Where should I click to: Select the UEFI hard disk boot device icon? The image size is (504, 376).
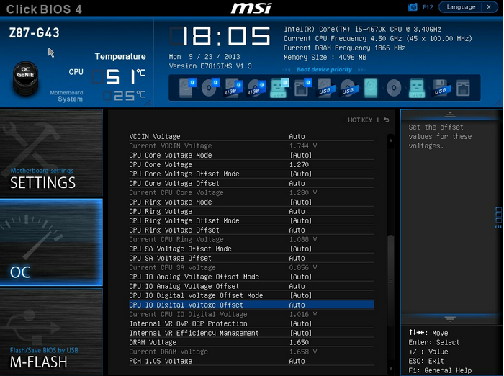point(186,87)
